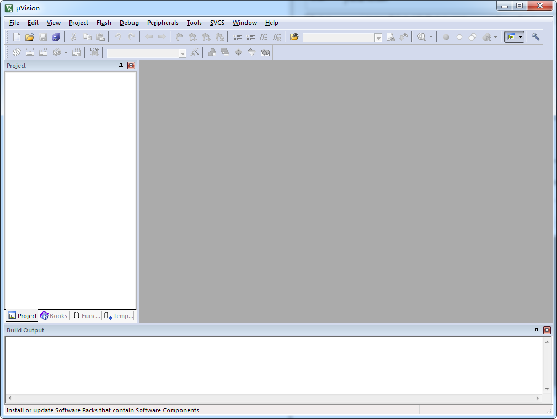Screen dimensions: 557x419
Task: Clear all bookmarks with the last flag icon
Action: point(219,37)
